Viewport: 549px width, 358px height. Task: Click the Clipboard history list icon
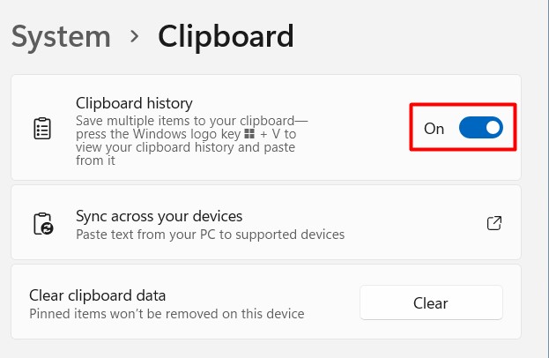41,129
